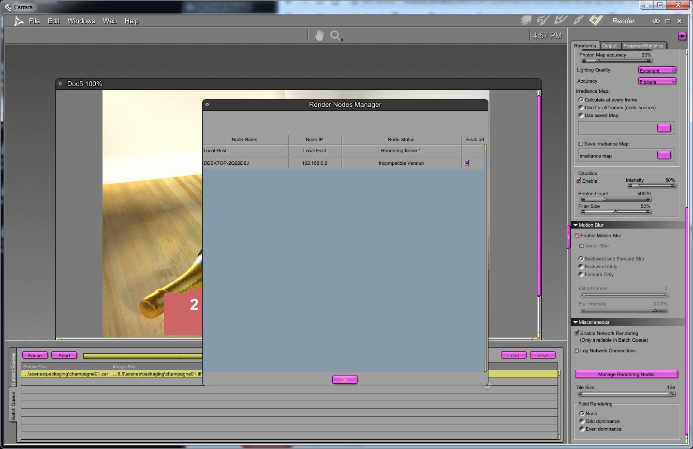Viewport: 693px width, 449px height.
Task: Toggle Vector Blur checkbox
Action: (581, 246)
